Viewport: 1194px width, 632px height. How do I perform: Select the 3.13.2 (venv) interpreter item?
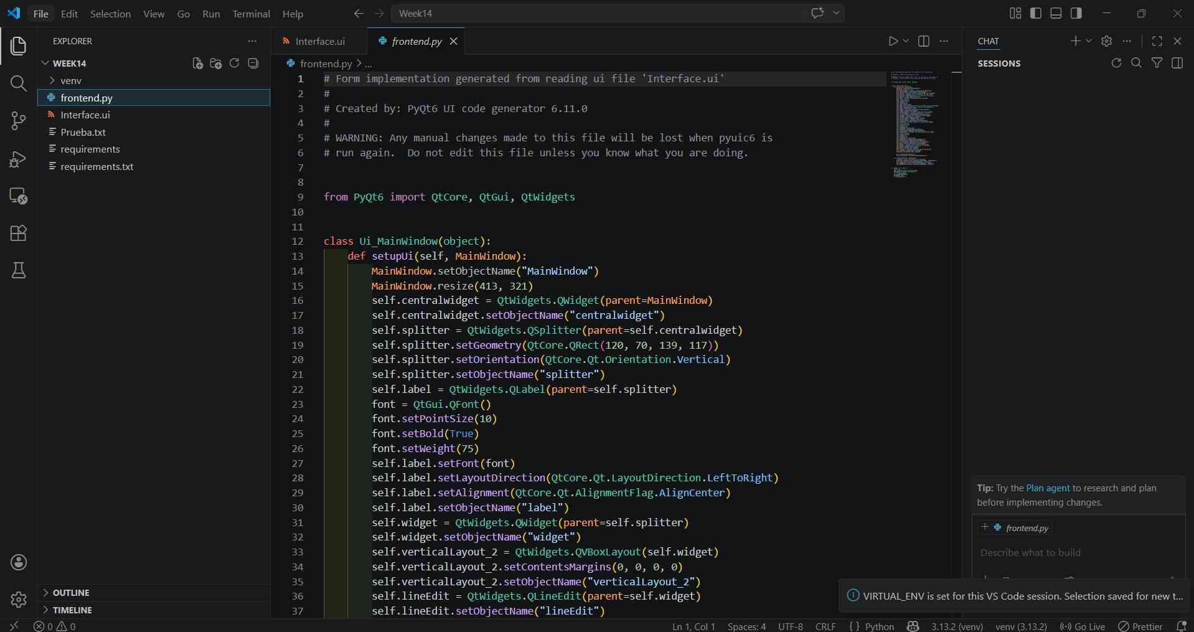(x=957, y=626)
